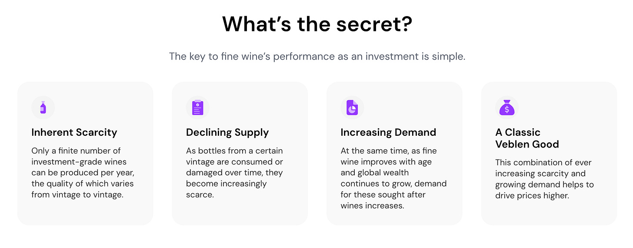
Task: Click the purple pie chart document icon
Action: (352, 107)
